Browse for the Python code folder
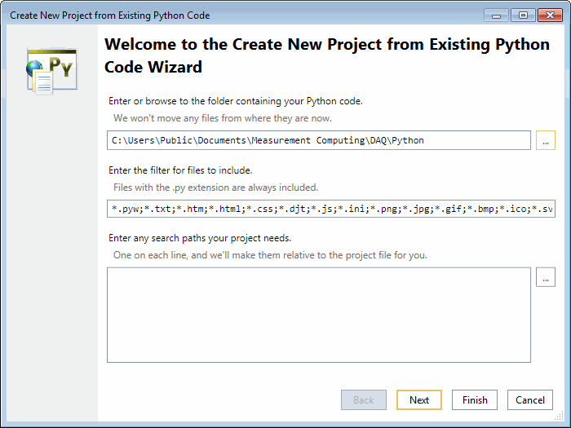The image size is (571, 428). coord(545,140)
